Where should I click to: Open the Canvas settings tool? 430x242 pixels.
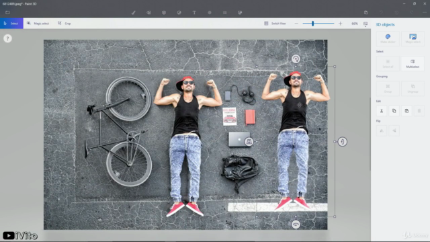pos(224,13)
